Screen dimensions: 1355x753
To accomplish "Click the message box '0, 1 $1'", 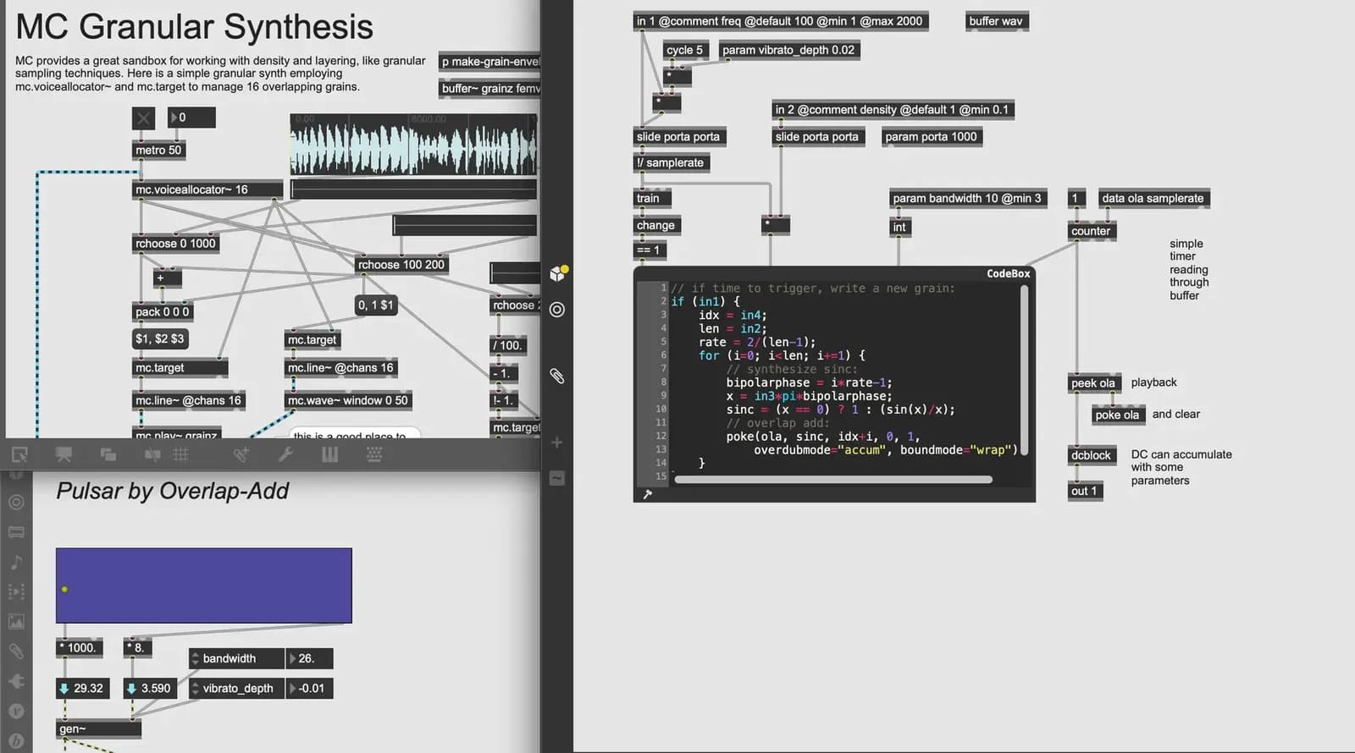I will (376, 305).
